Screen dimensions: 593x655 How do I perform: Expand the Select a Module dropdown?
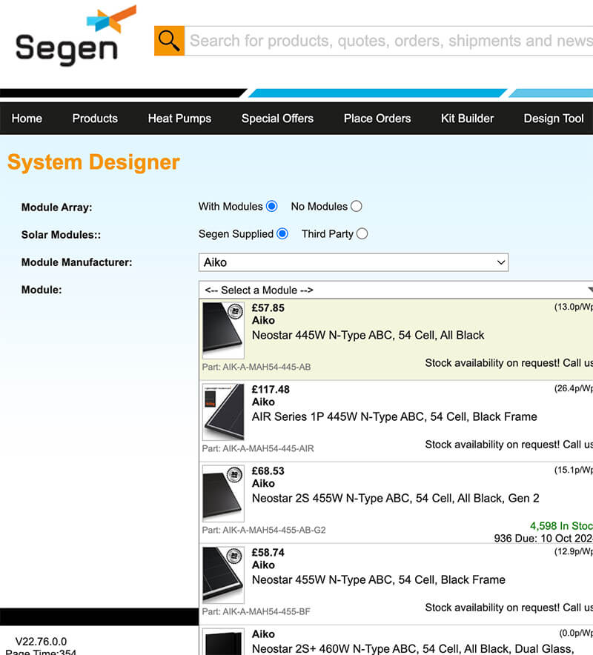point(397,290)
